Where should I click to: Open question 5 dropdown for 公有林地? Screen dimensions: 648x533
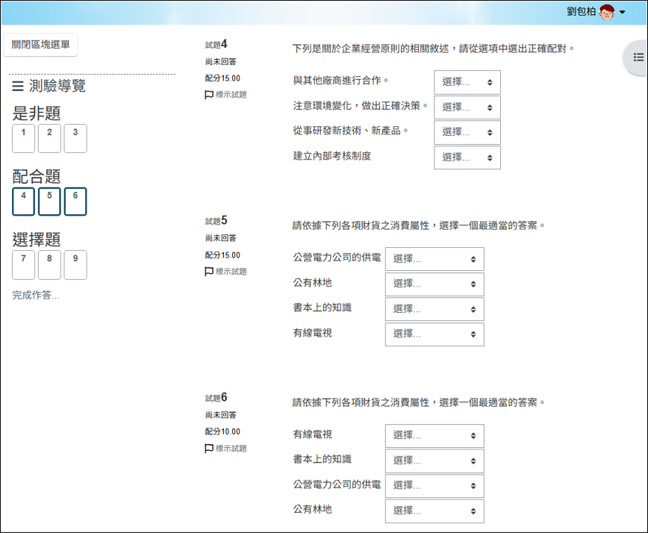(434, 284)
